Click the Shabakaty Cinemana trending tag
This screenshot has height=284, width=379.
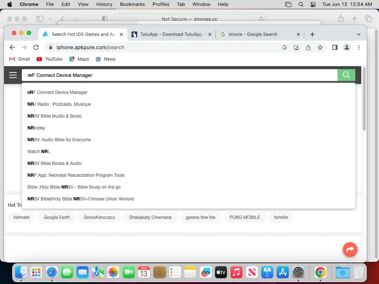coord(150,217)
